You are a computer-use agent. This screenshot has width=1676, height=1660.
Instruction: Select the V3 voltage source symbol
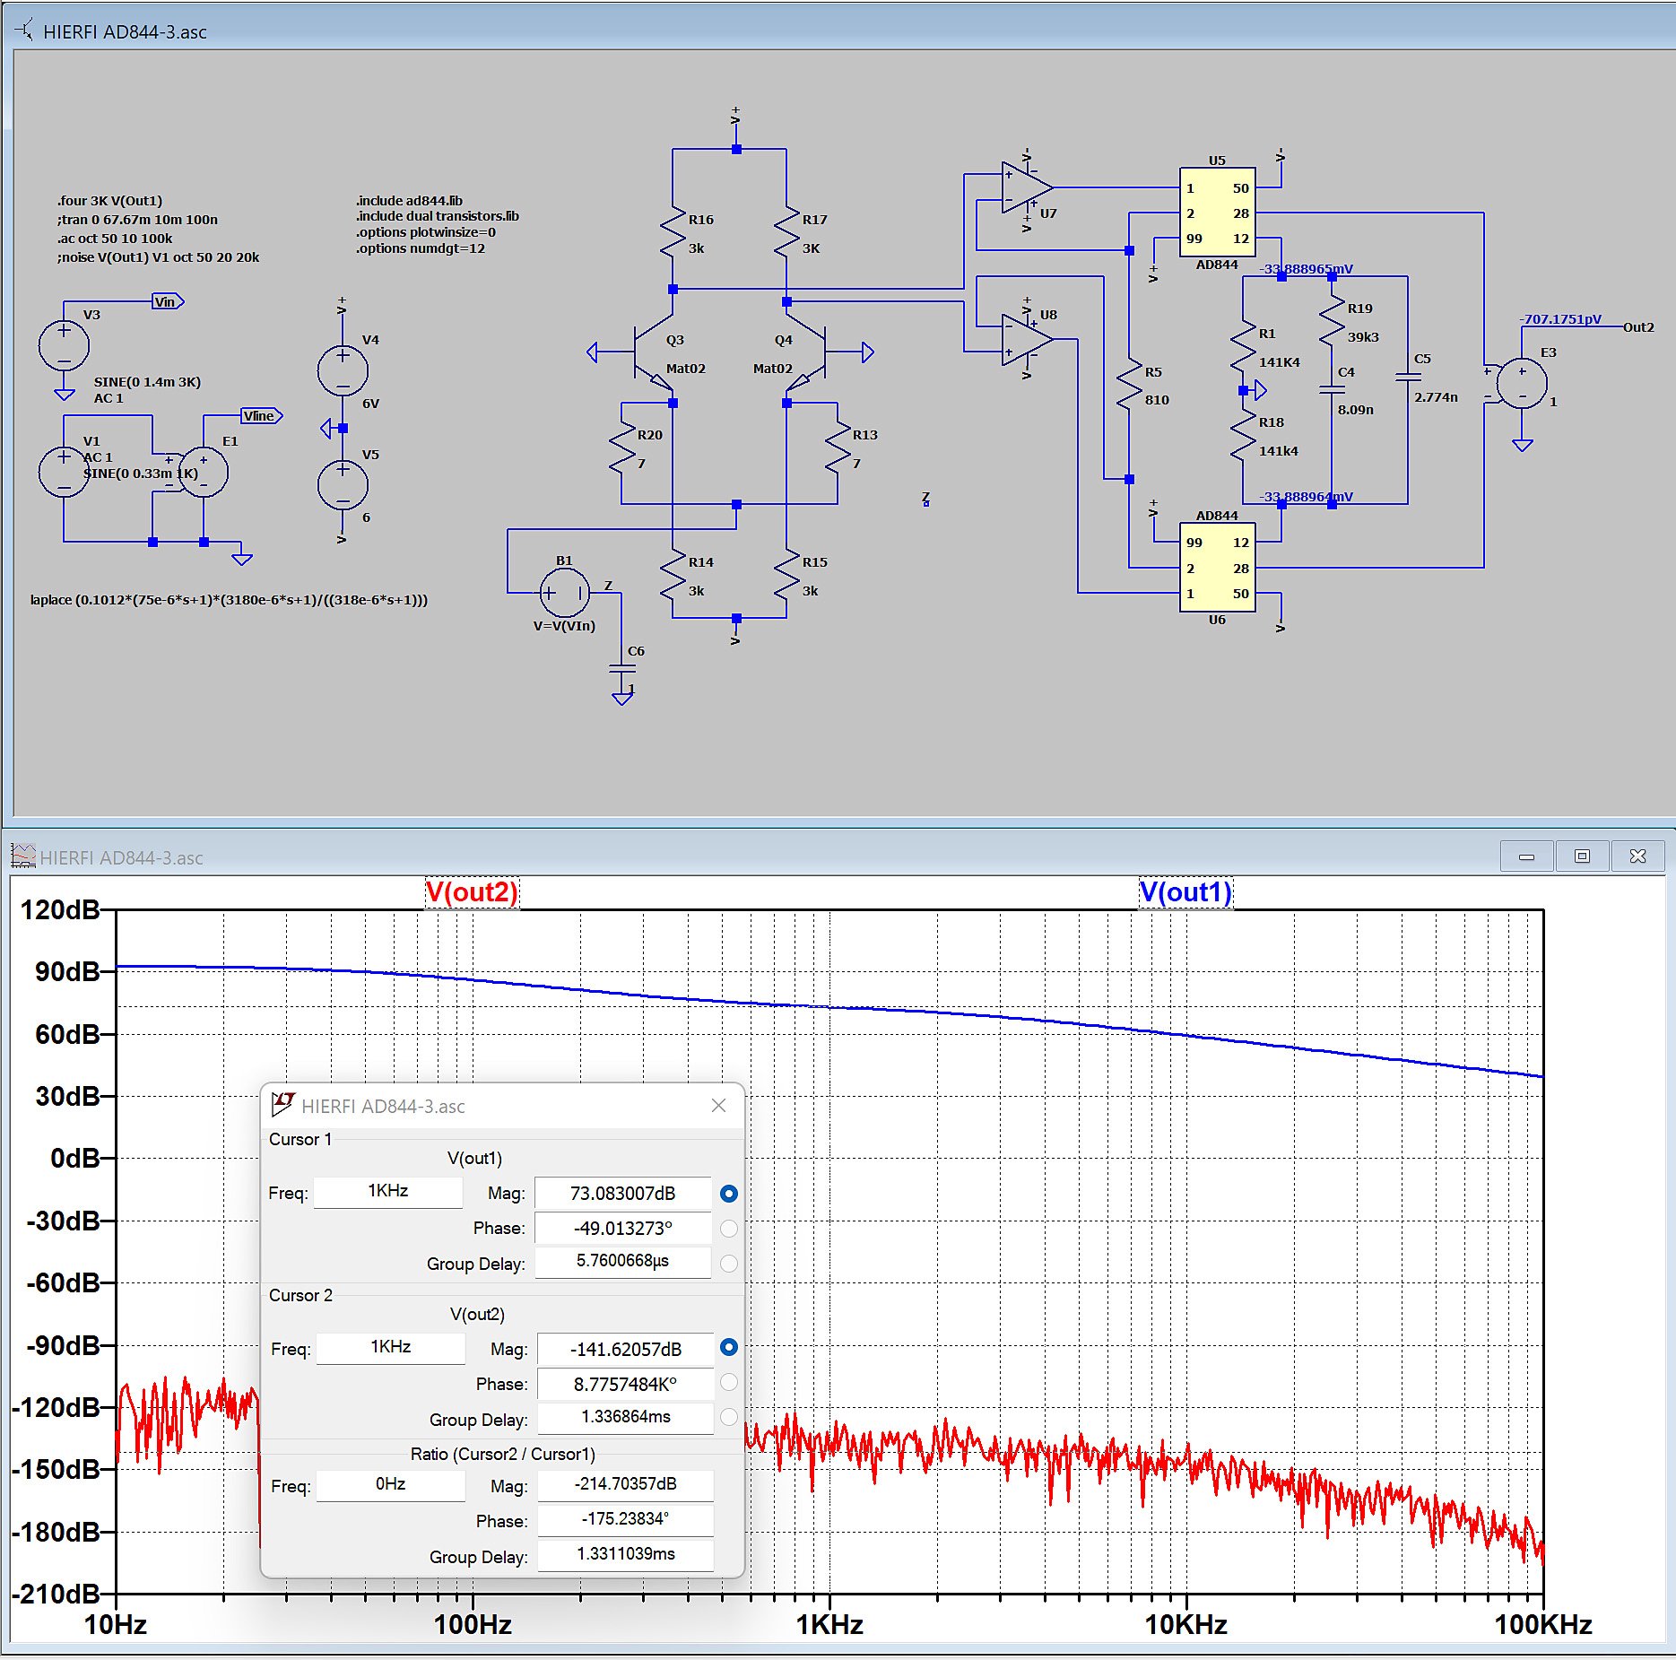point(65,344)
